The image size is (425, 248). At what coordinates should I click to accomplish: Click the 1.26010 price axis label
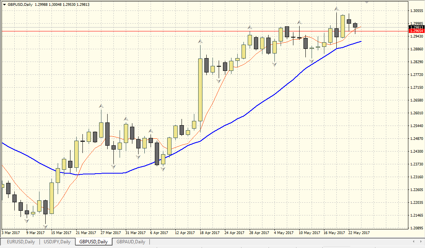416,113
